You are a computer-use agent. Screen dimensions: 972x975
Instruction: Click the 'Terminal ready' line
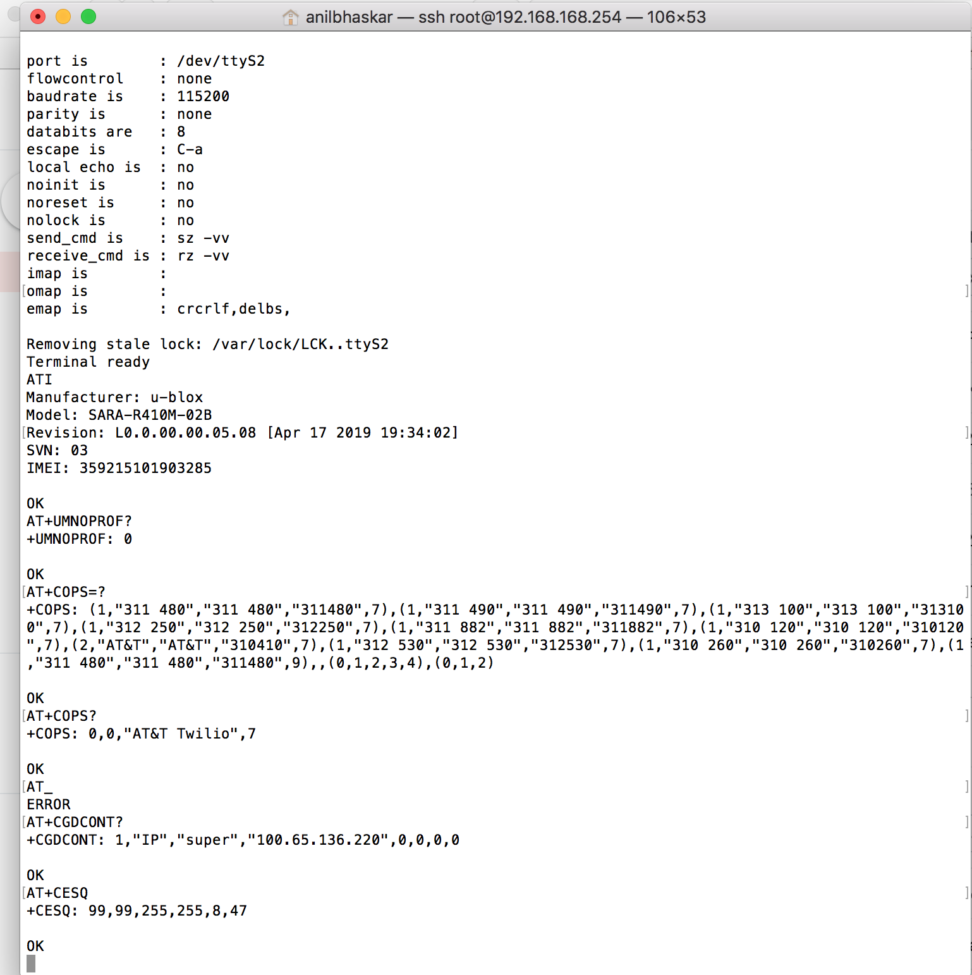(88, 362)
